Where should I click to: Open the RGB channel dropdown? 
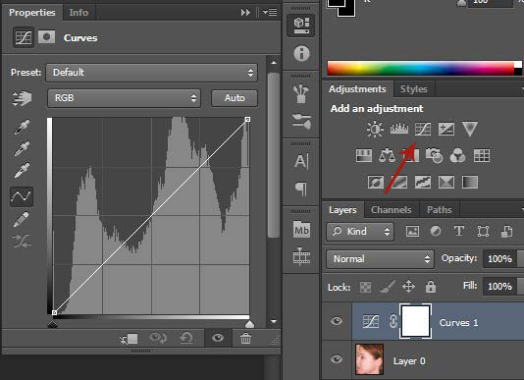tap(124, 98)
